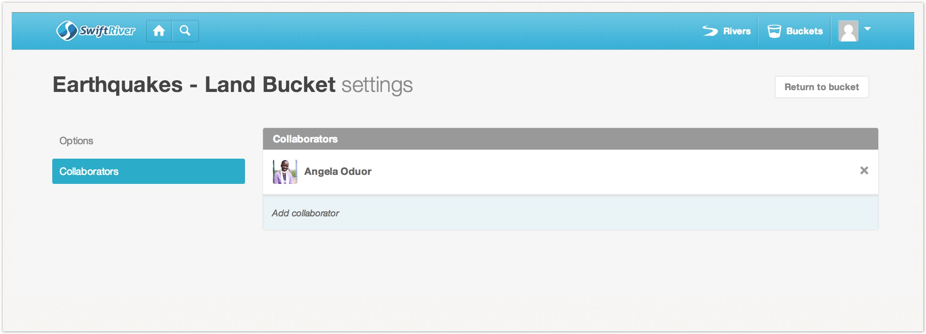Expand the user account dropdown arrow
Screen dimensions: 926x334
pos(868,29)
